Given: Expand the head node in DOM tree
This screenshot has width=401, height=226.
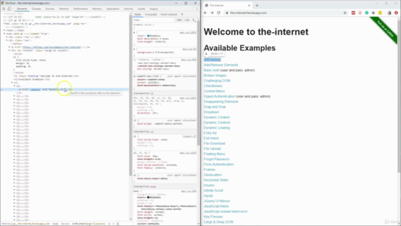Looking at the screenshot, I should 4,30.
